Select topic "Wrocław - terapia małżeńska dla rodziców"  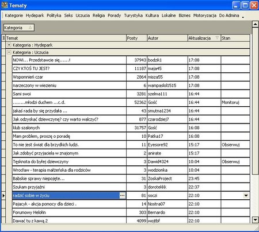point(69,170)
